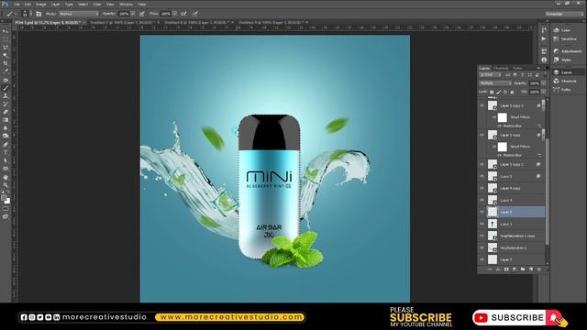Hide the Hue/Saturation 1 copy layer

[482, 236]
